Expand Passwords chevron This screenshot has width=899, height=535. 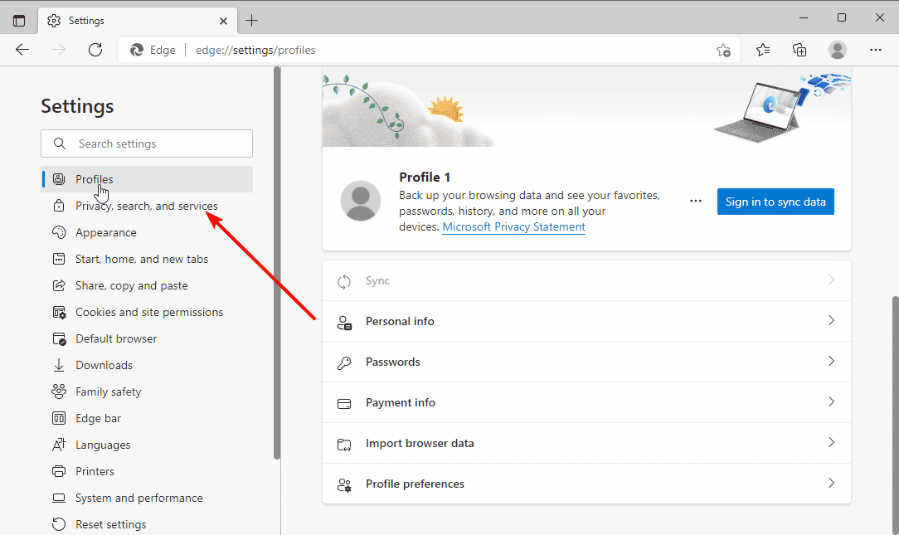(x=831, y=362)
